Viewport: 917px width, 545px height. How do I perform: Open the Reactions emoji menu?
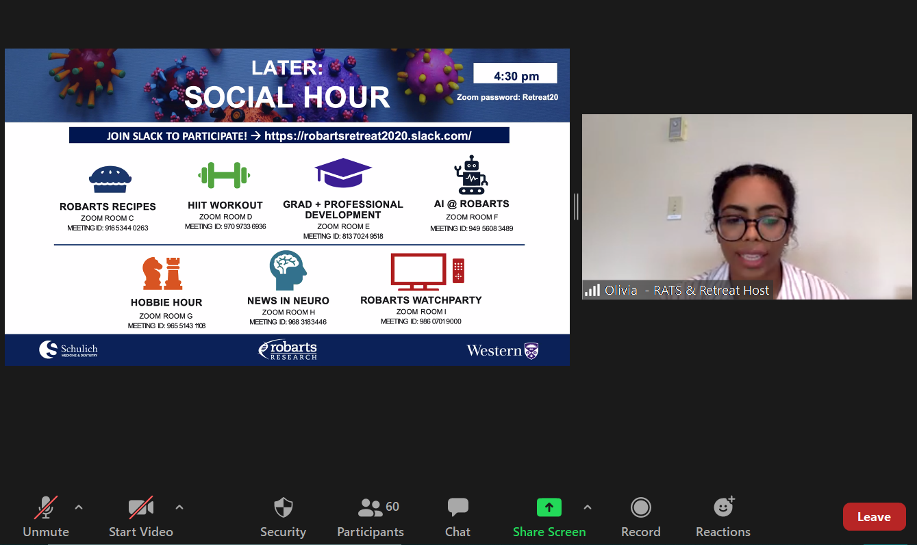point(723,516)
